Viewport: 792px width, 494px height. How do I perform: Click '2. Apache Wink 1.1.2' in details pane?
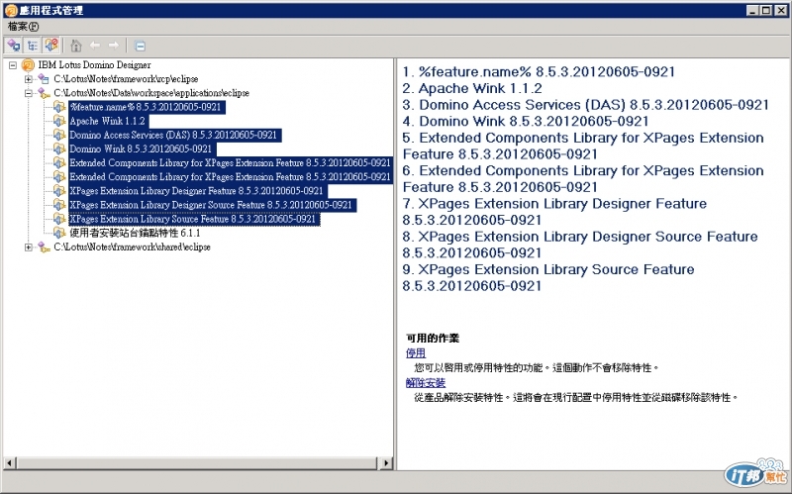pyautogui.click(x=472, y=88)
